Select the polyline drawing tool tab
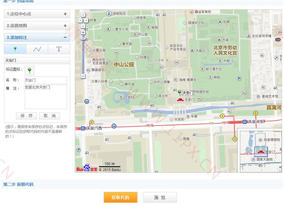Image resolution: width=284 pixels, height=207 pixels. pyautogui.click(x=37, y=49)
